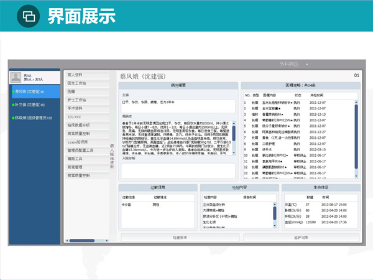Image resolution: width=373 pixels, height=280 pixels.
Task: Click inside the present illness history text area
Action: 177,138
